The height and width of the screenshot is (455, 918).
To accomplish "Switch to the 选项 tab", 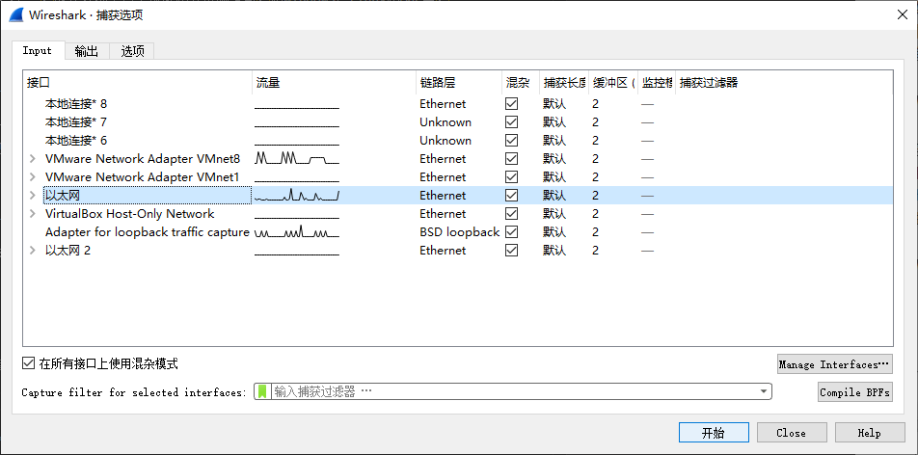I will pos(132,51).
